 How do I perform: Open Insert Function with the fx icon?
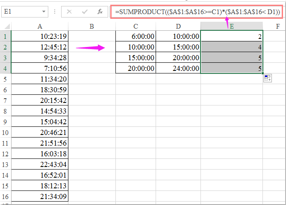click(x=100, y=12)
